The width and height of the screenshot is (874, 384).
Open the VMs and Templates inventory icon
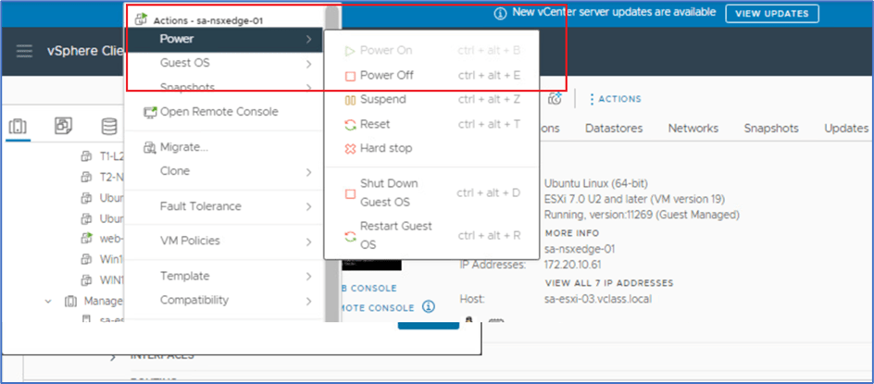(x=63, y=127)
